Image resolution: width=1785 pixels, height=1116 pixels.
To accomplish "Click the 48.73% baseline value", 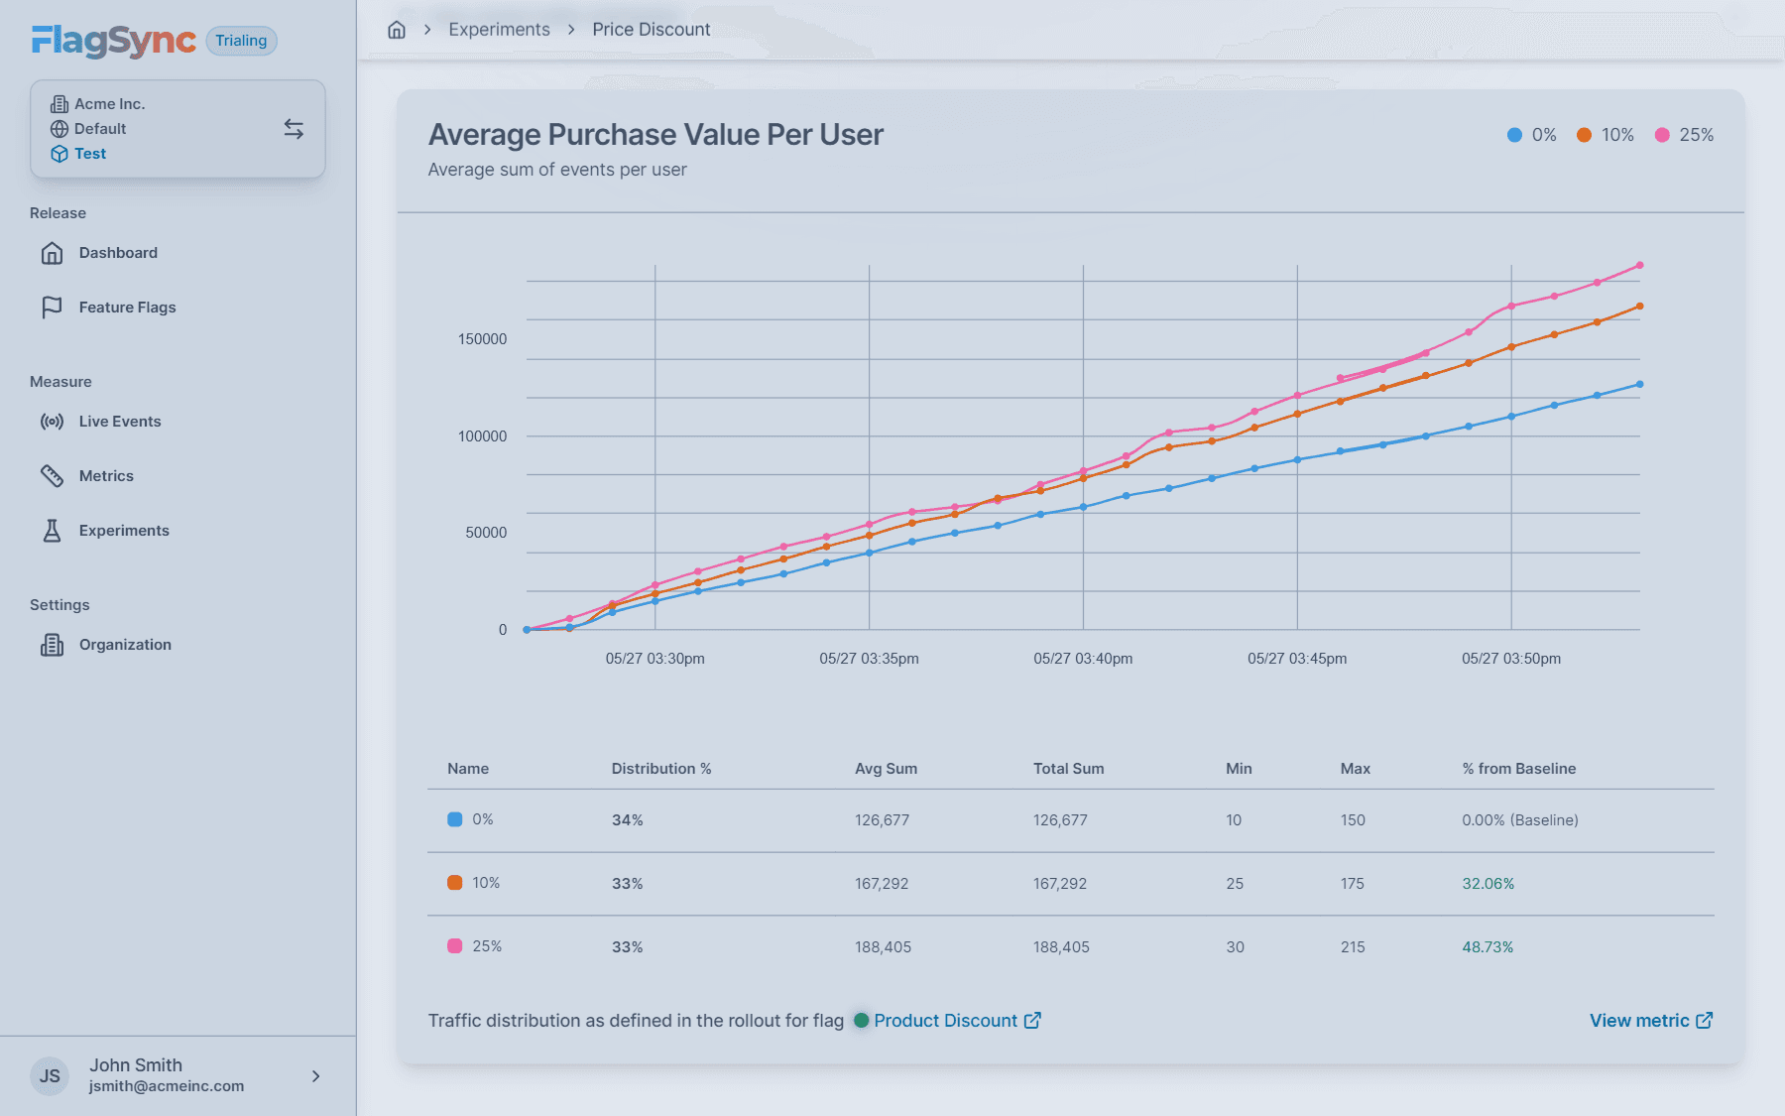I will [x=1487, y=947].
